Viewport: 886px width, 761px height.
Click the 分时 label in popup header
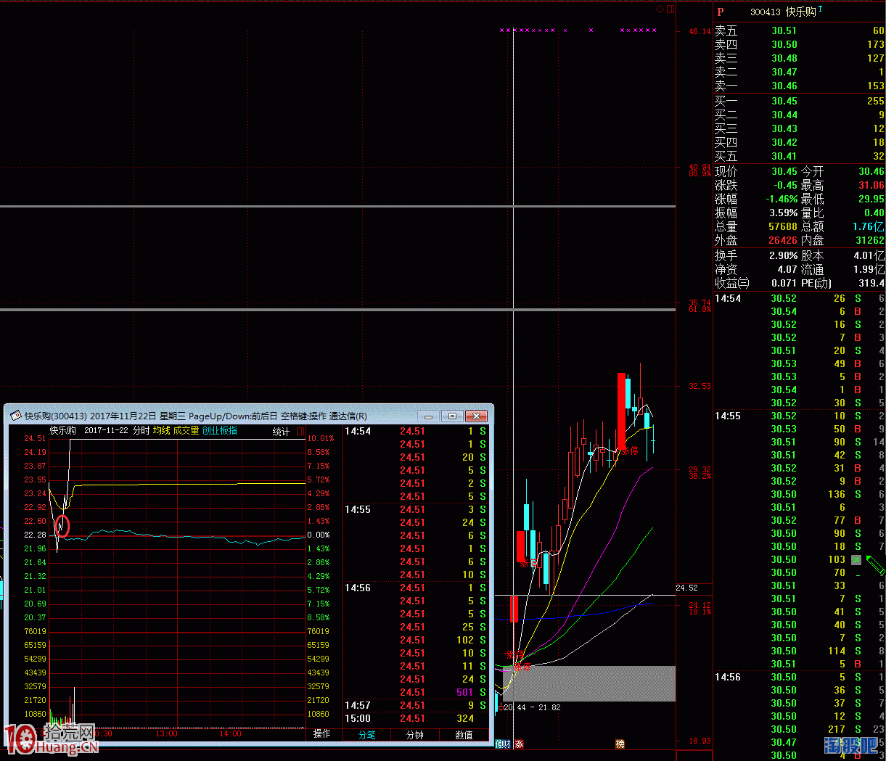(141, 430)
